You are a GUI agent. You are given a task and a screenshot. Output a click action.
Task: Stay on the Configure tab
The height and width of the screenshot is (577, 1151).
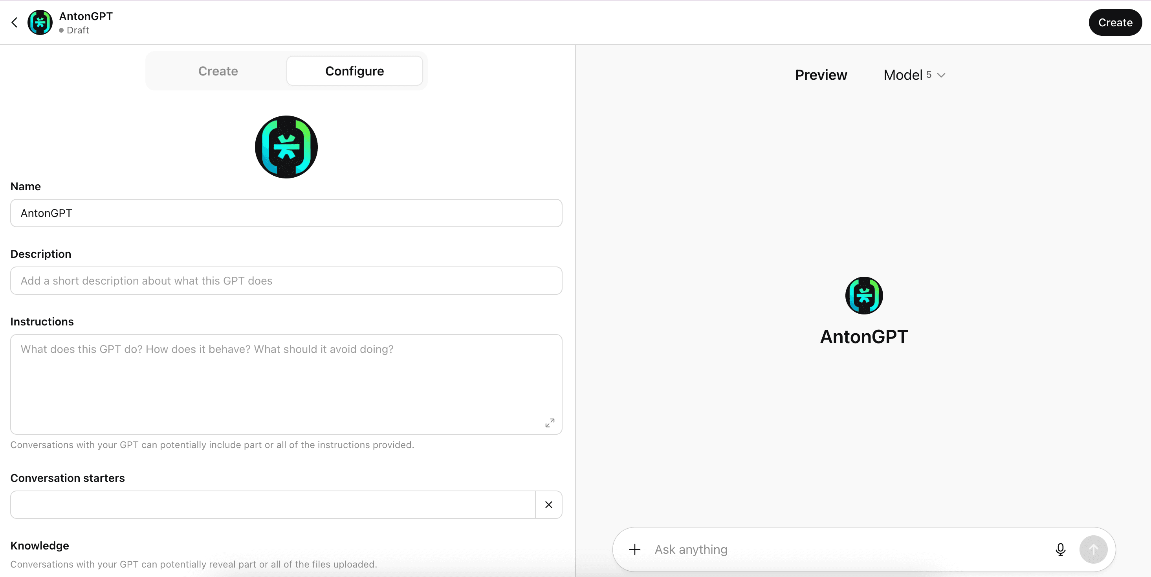(354, 71)
